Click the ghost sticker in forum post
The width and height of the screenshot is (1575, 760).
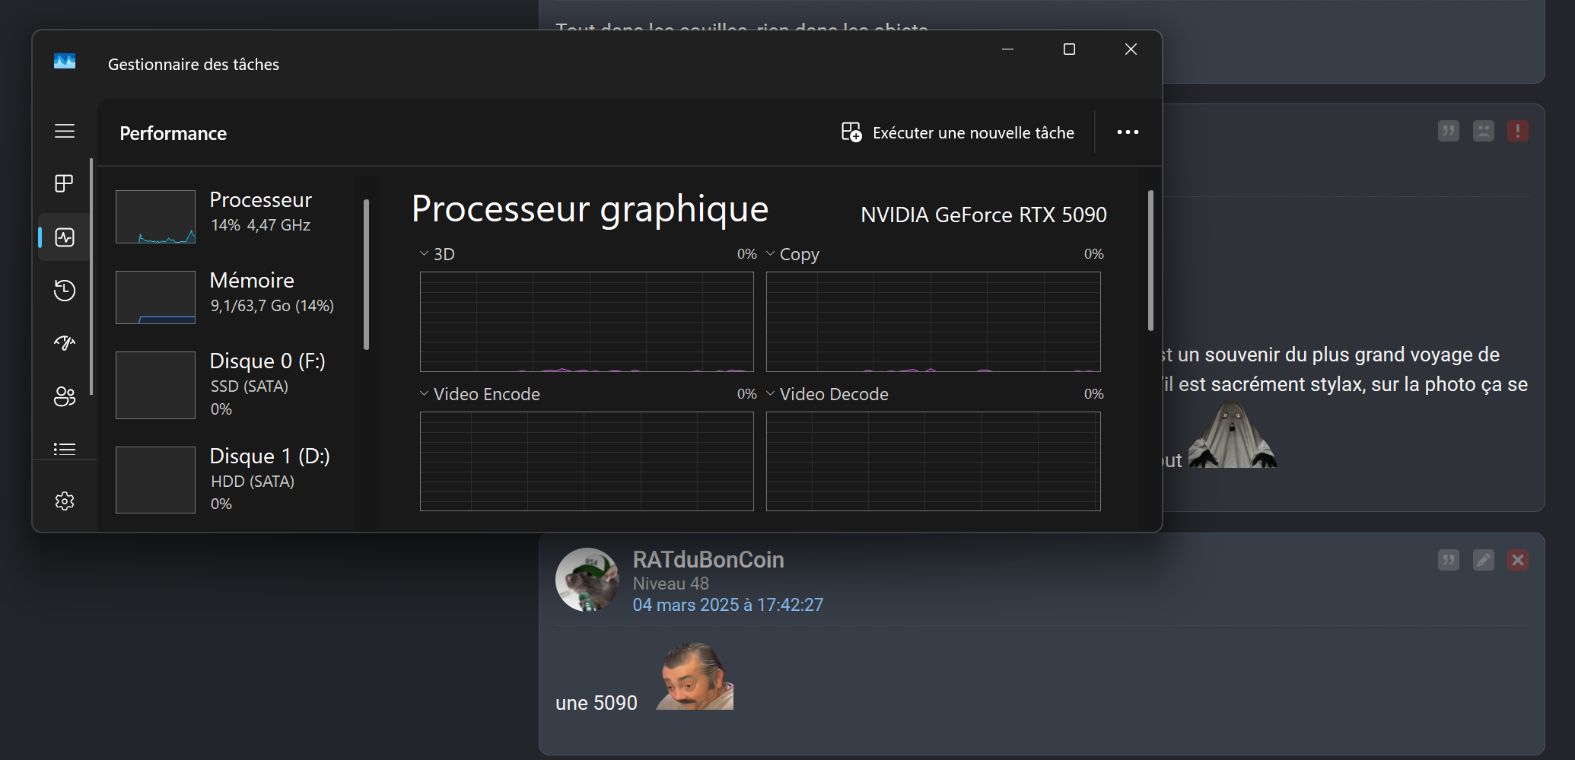[x=1233, y=434]
